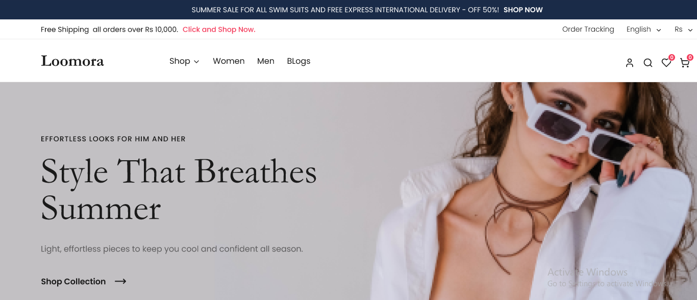The width and height of the screenshot is (697, 300).
Task: Click the hero model image
Action: [x=532, y=191]
